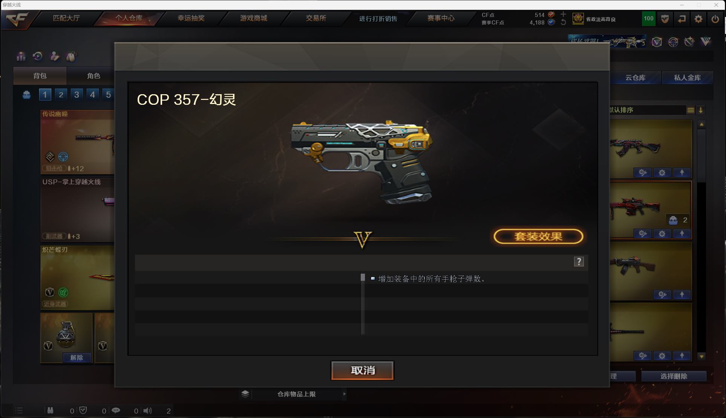726x418 pixels.
Task: Click the 取消 button
Action: tap(362, 370)
